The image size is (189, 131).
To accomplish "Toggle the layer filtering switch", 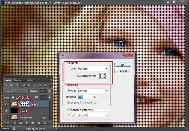I will click(50, 85).
